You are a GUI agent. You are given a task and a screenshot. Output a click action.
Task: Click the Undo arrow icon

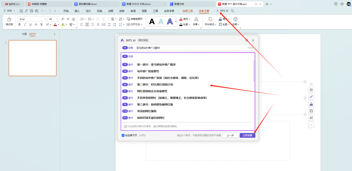click(x=42, y=11)
